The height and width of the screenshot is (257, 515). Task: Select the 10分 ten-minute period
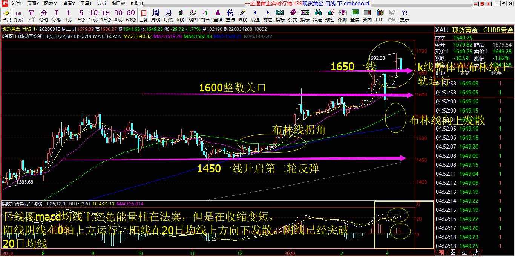(93, 15)
